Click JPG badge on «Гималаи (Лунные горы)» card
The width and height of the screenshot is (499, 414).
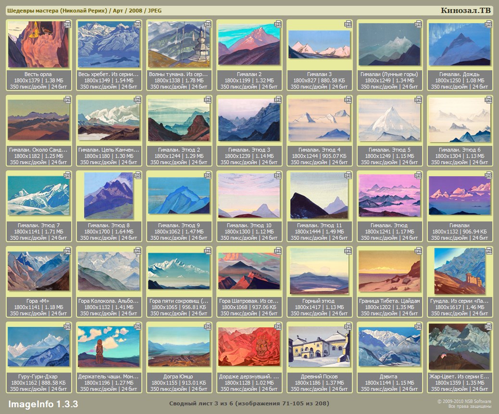(x=418, y=24)
